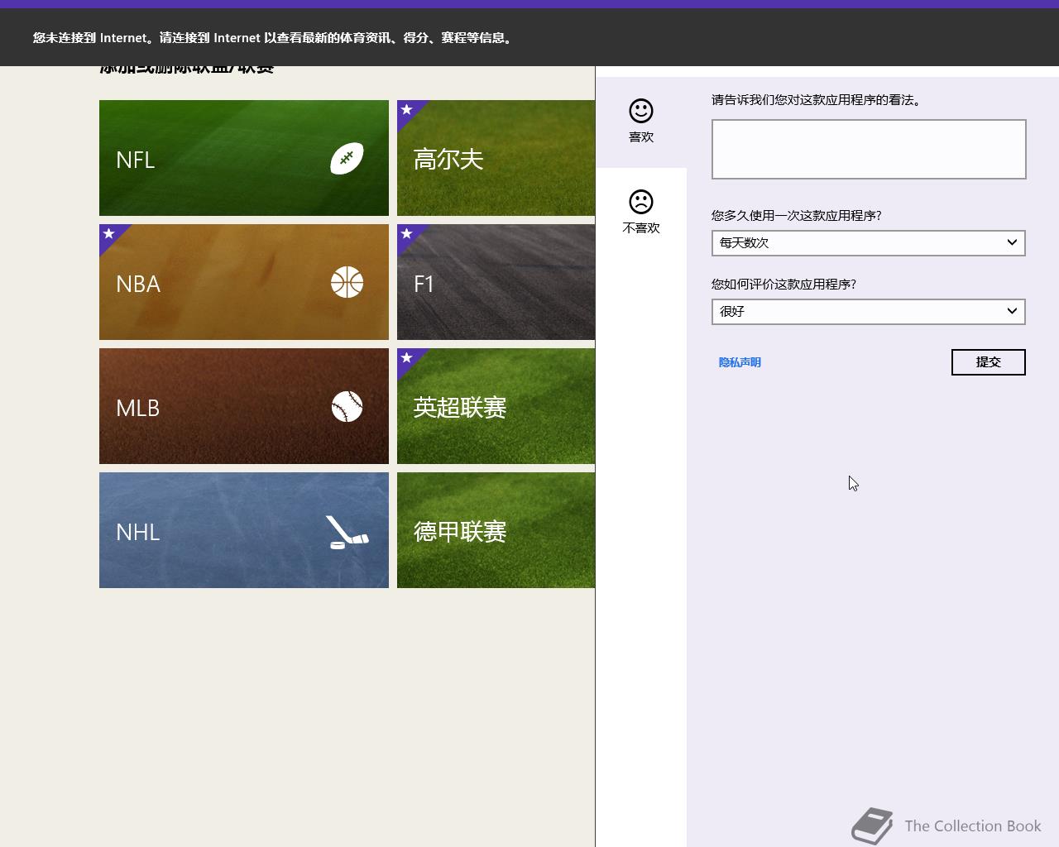
Task: Click the 您如何评价这款应用程序 label
Action: click(784, 284)
